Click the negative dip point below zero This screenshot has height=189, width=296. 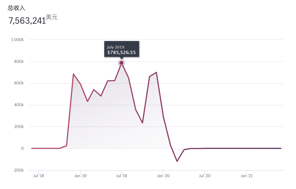(x=177, y=161)
